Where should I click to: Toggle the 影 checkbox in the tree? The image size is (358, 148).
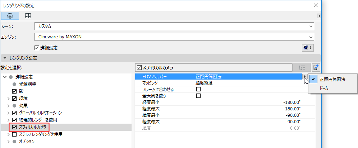coord(14,91)
